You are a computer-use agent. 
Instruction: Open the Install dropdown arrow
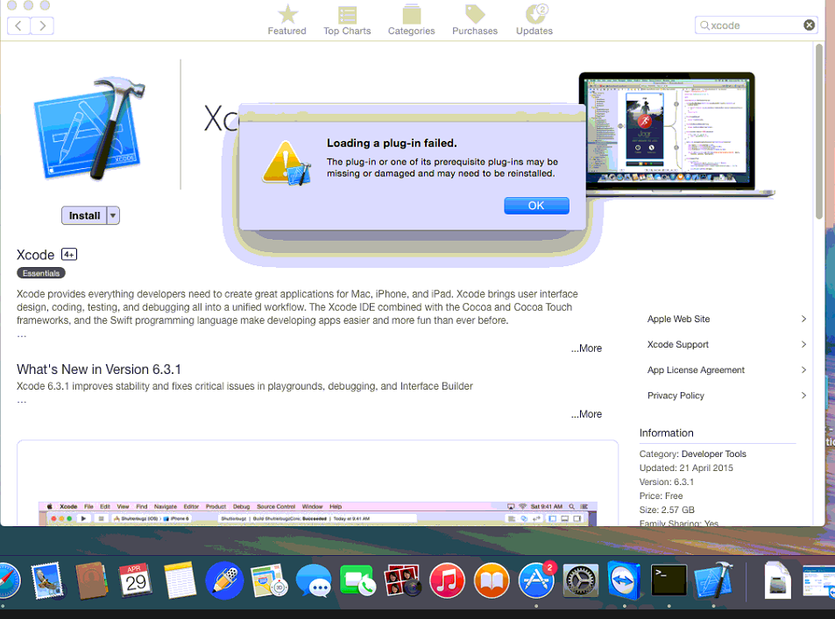[113, 215]
